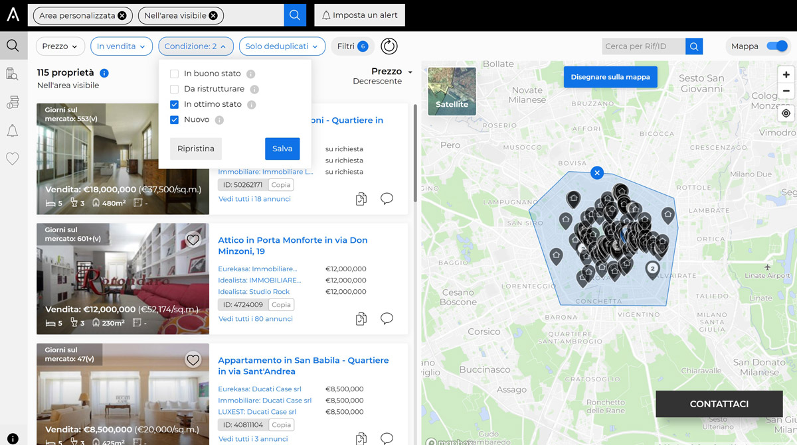The height and width of the screenshot is (445, 797).
Task: Open the Idealista: Studio Rock source link
Action: pyautogui.click(x=254, y=292)
